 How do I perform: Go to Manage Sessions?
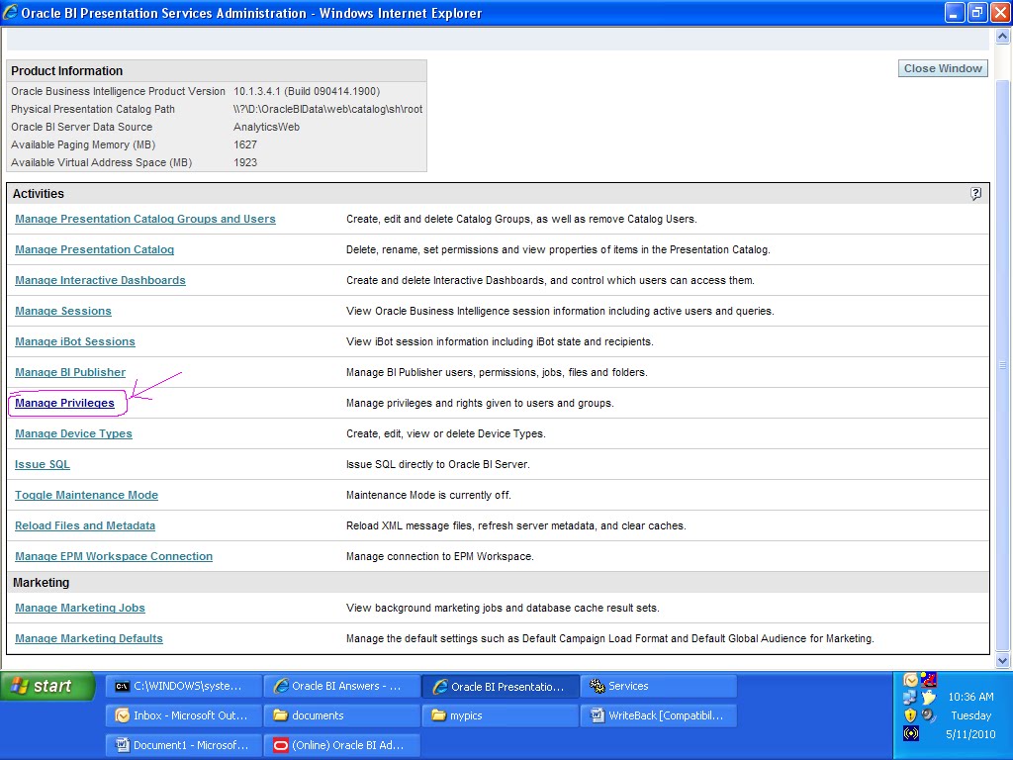[63, 311]
